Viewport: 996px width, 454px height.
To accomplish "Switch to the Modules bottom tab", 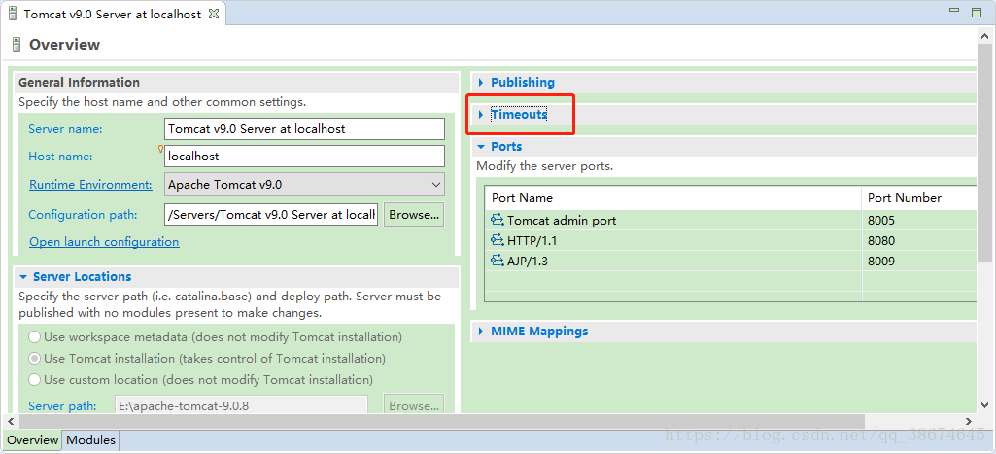I will coord(90,440).
